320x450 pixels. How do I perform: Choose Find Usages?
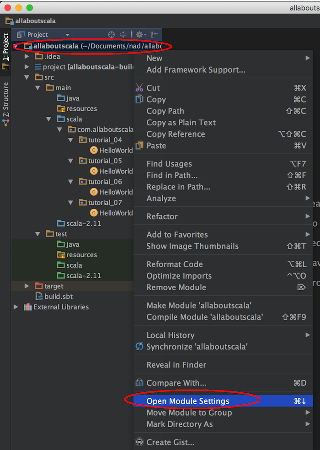223,163
